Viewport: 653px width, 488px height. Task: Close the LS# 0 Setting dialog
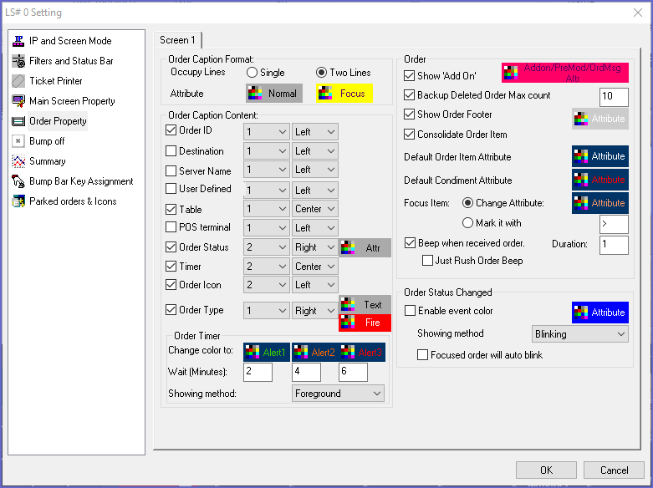638,13
